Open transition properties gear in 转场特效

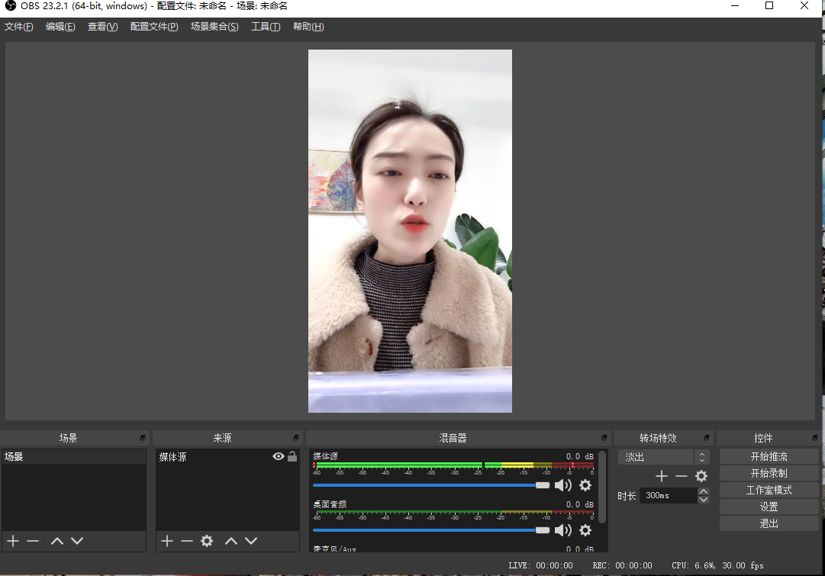tap(701, 476)
